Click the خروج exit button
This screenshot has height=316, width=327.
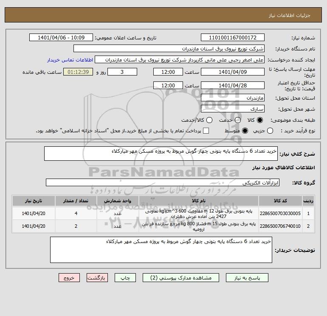tap(69, 278)
